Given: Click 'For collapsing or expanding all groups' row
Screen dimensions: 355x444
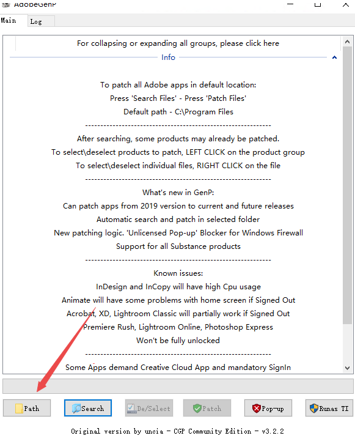Looking at the screenshot, I should (178, 43).
